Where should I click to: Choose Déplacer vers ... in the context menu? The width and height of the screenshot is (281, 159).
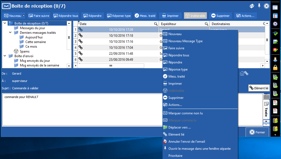[x=179, y=127]
